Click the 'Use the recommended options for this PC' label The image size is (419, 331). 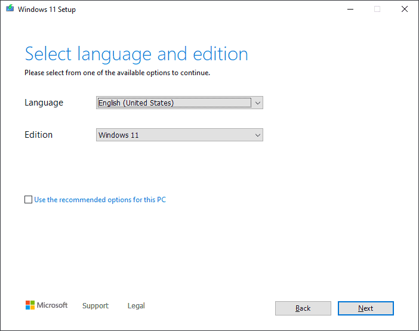click(100, 200)
